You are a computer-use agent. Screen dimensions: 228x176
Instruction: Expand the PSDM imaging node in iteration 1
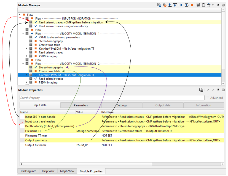[x=27, y=56]
